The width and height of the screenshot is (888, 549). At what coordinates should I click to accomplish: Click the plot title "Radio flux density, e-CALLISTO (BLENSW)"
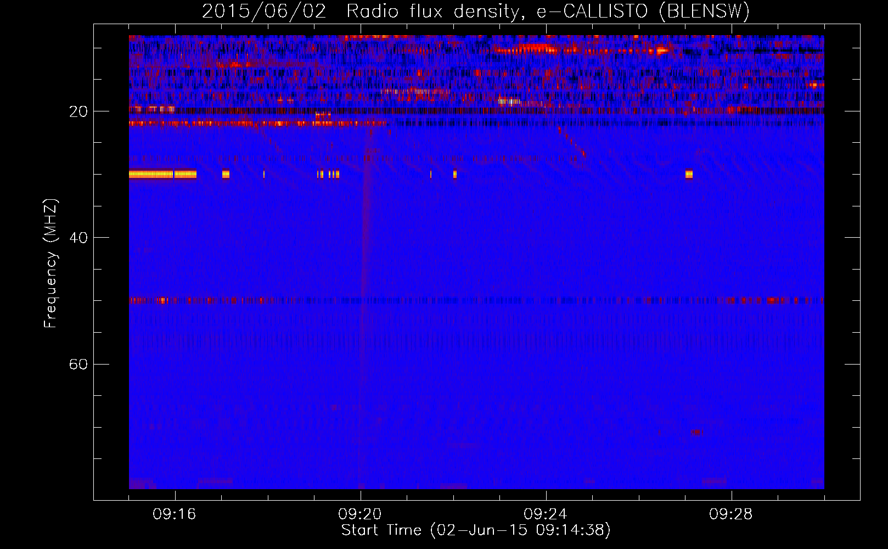pos(548,11)
